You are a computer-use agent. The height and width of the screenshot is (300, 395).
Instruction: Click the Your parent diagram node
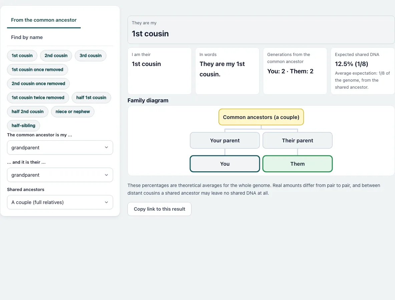[225, 140]
